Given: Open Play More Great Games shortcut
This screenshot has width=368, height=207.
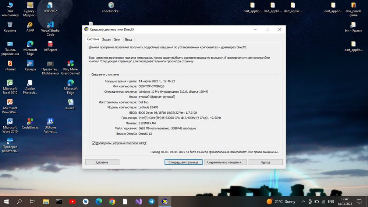Looking at the screenshot, I should (70, 68).
